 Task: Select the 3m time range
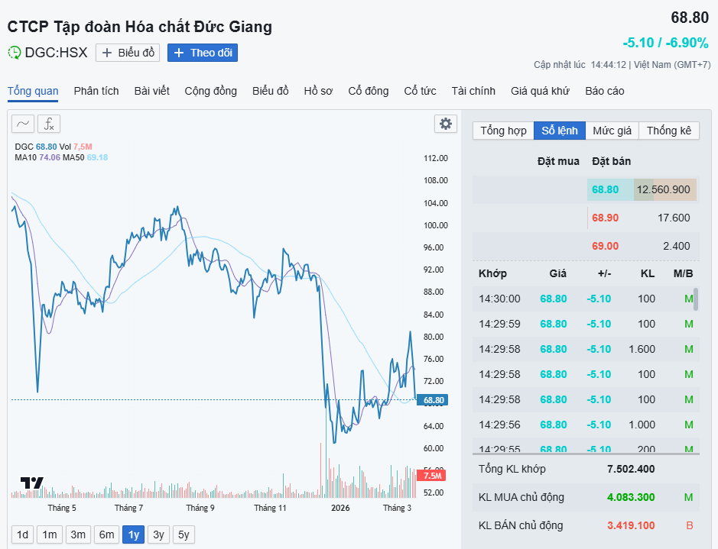(78, 534)
